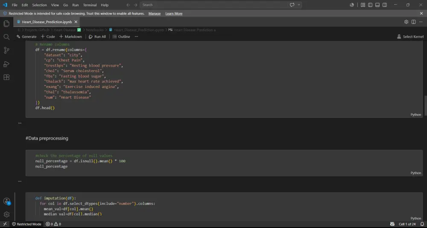Click the VS Code logo icon
Viewport: 427px width, 228px height.
(5, 5)
